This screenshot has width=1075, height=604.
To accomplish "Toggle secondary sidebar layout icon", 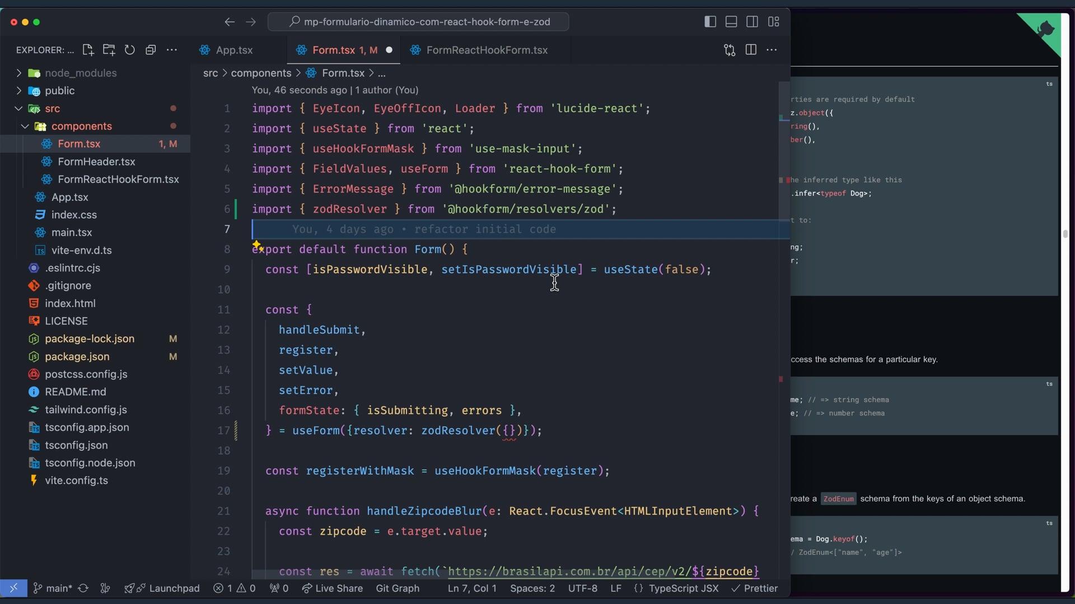I will 752,22.
